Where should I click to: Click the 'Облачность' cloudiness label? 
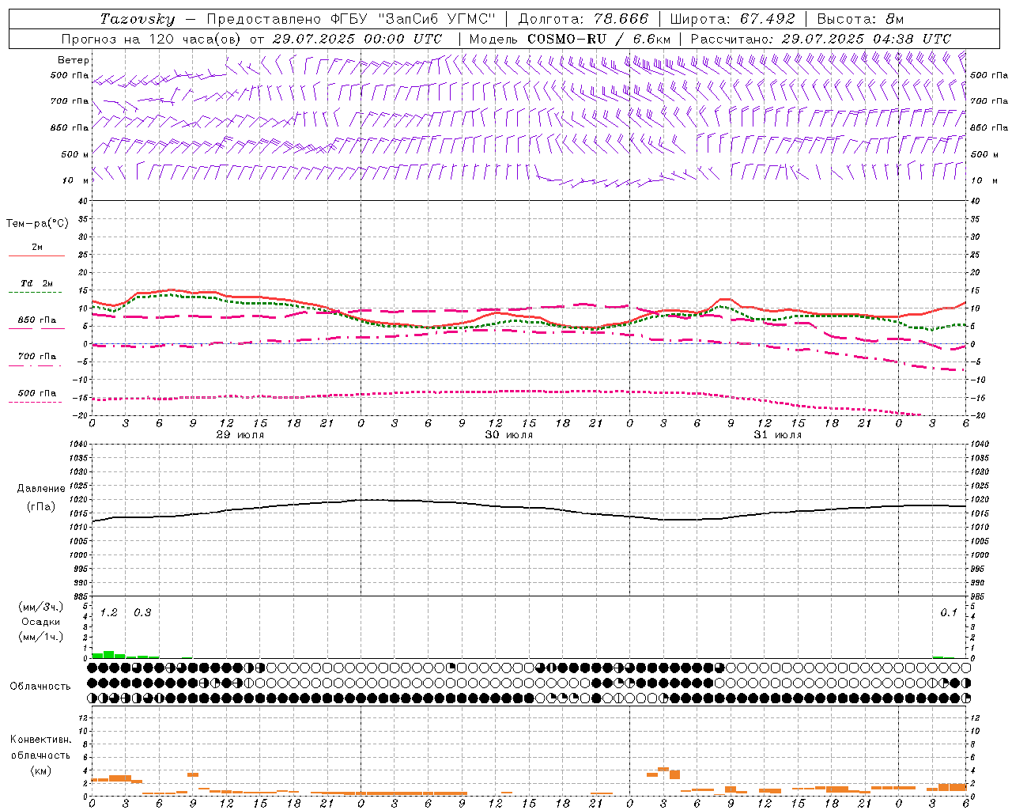[x=40, y=687]
